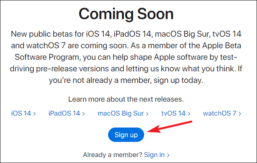257x163 pixels.
Task: Follow the watchOS 7 link
Action: coord(222,113)
